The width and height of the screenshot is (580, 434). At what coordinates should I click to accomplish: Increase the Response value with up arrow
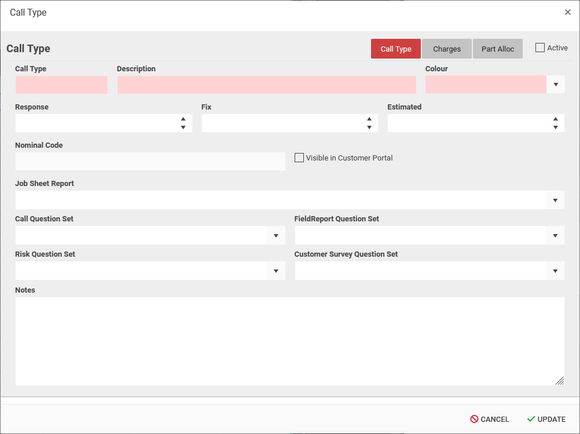183,119
